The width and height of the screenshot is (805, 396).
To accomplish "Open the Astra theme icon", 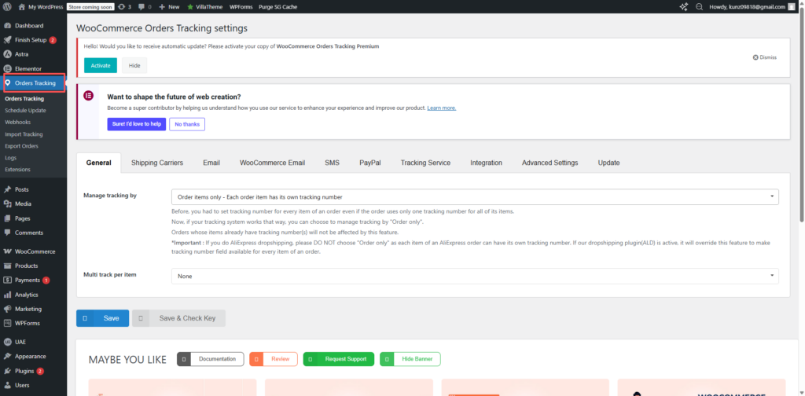I will point(8,54).
